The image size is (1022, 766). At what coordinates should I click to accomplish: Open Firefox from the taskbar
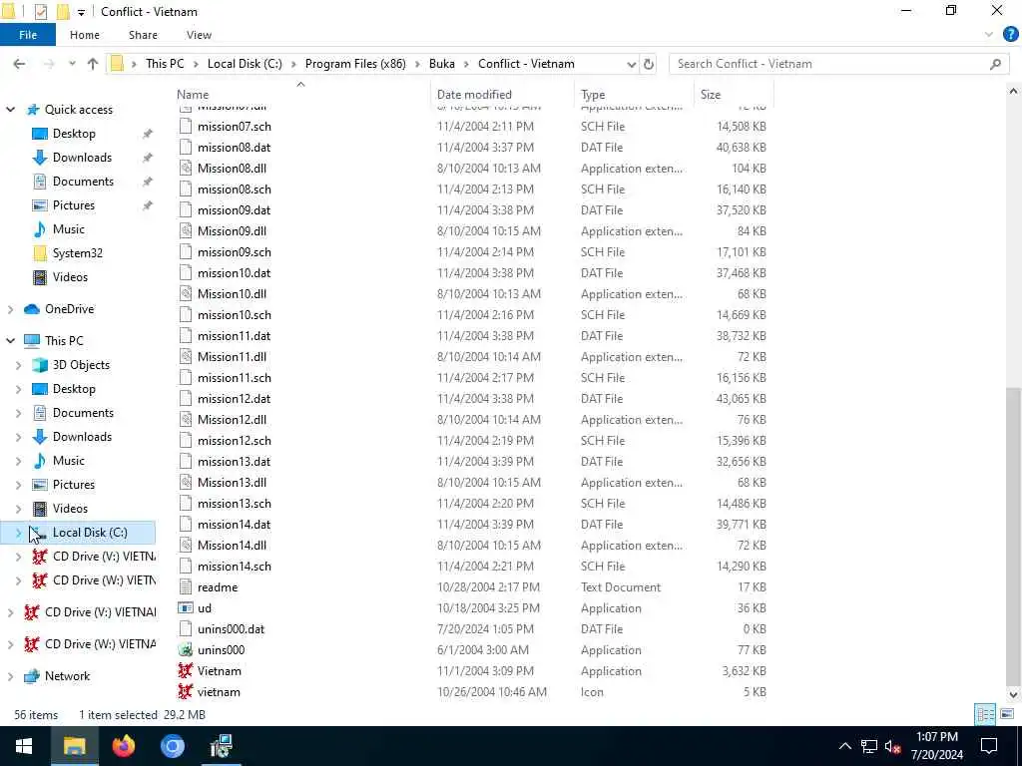(x=123, y=746)
